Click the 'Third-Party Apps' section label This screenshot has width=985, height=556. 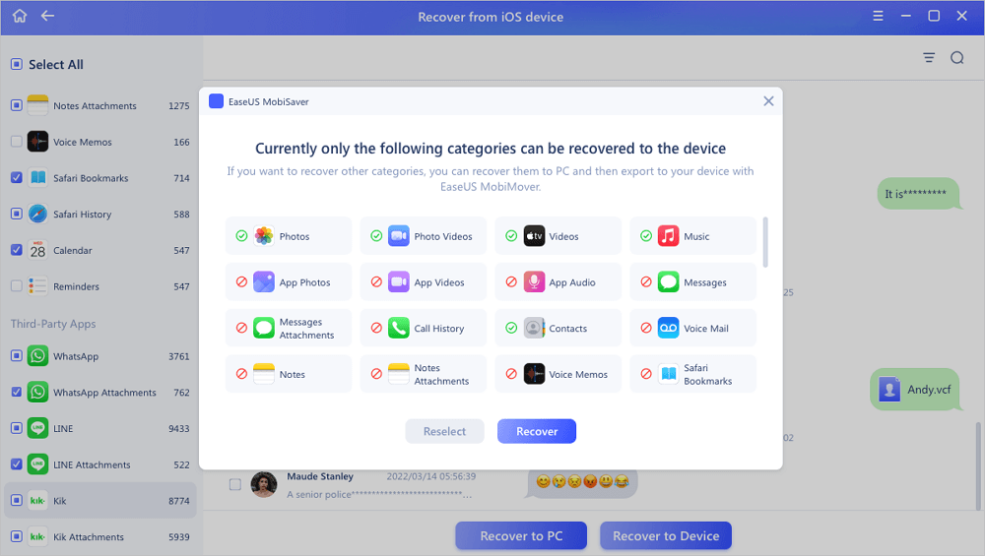53,324
